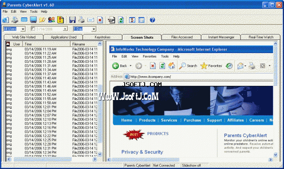Open the 1 Day range dropdown
Viewport: 284px width, 169px height.
tap(94, 29)
